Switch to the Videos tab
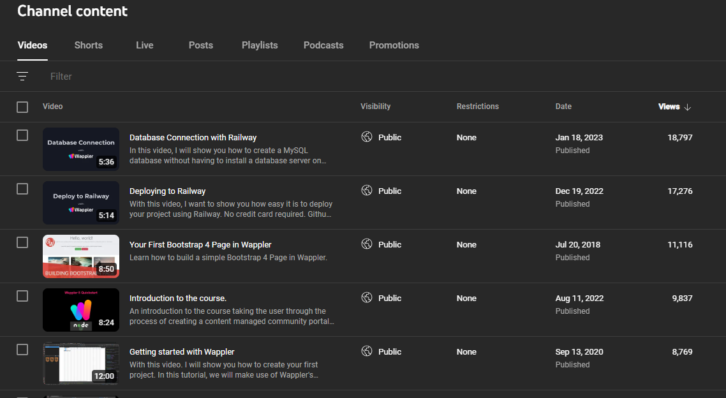 click(x=33, y=45)
